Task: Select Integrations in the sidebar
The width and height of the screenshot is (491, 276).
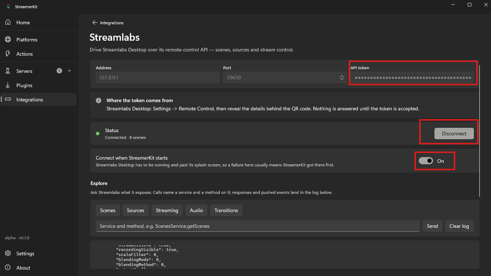Action: (x=39, y=100)
